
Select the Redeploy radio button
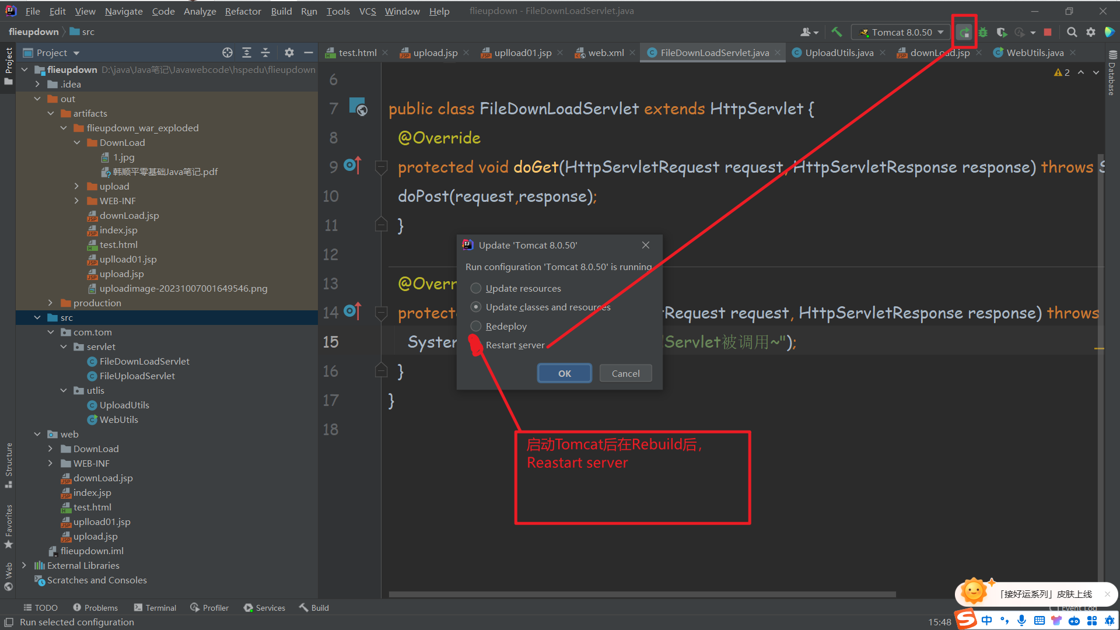point(475,325)
